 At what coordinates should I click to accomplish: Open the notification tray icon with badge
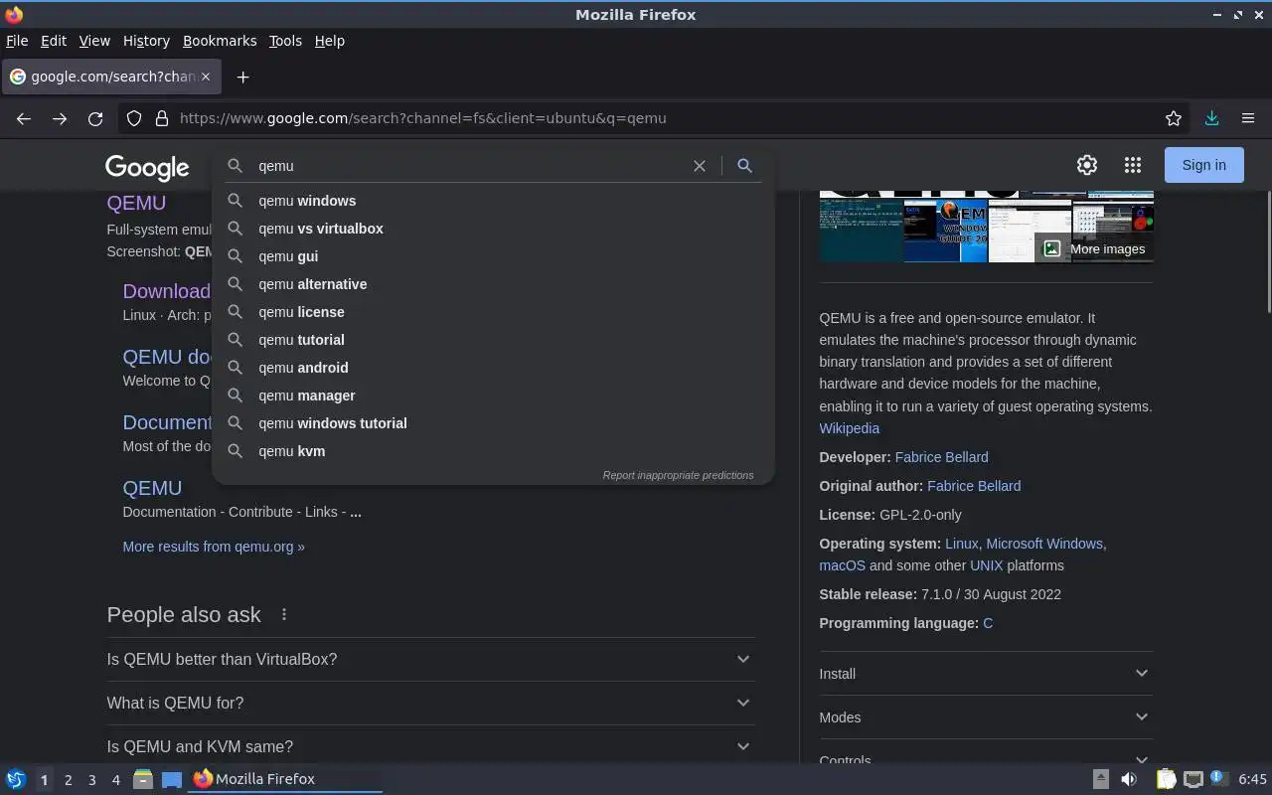(x=1219, y=778)
